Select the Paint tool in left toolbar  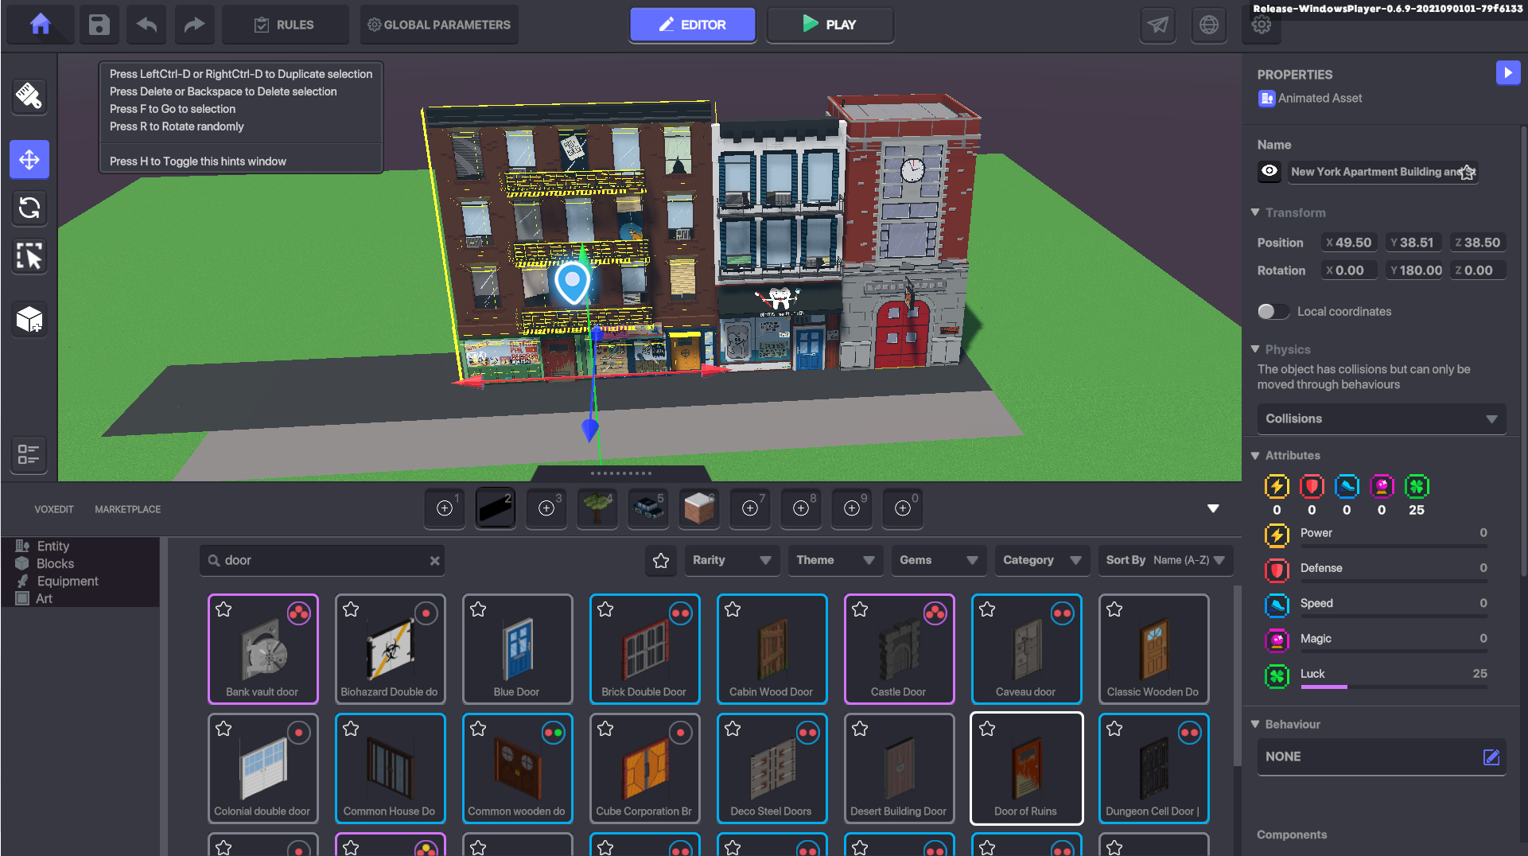(29, 97)
